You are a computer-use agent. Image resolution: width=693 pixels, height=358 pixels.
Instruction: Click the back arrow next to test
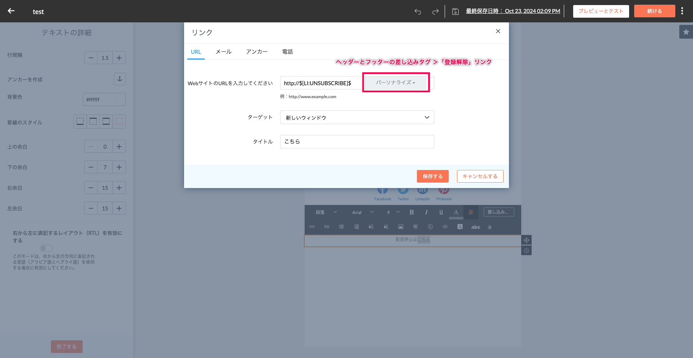(11, 11)
